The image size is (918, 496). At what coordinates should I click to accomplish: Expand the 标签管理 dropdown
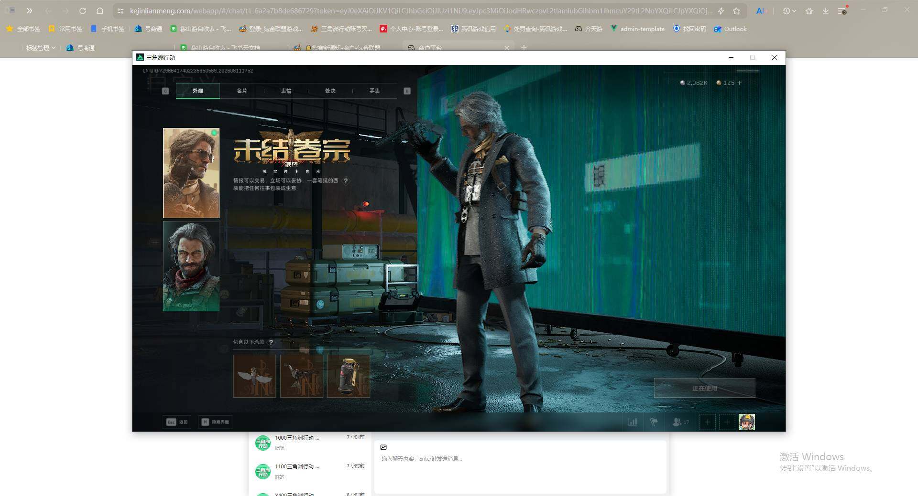pyautogui.click(x=41, y=48)
